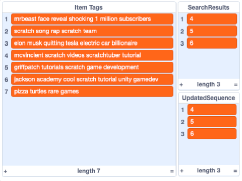Viewport: 242px width, 181px height.
Task: Click SearchResults item 2 with value 5
Action: click(212, 31)
